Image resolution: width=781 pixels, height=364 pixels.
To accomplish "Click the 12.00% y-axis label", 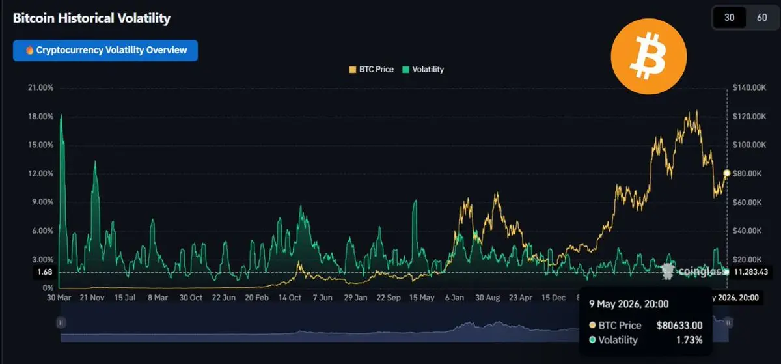I will click(x=40, y=174).
